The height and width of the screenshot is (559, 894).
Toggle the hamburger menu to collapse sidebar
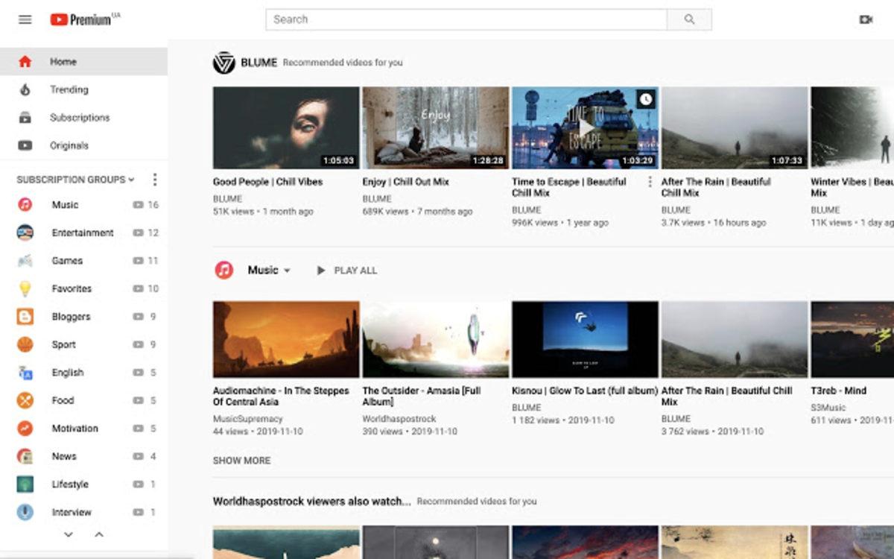pos(25,19)
